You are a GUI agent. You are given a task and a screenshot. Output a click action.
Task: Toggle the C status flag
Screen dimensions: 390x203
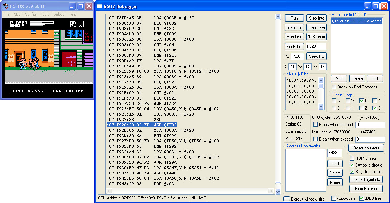[x=375, y=108]
